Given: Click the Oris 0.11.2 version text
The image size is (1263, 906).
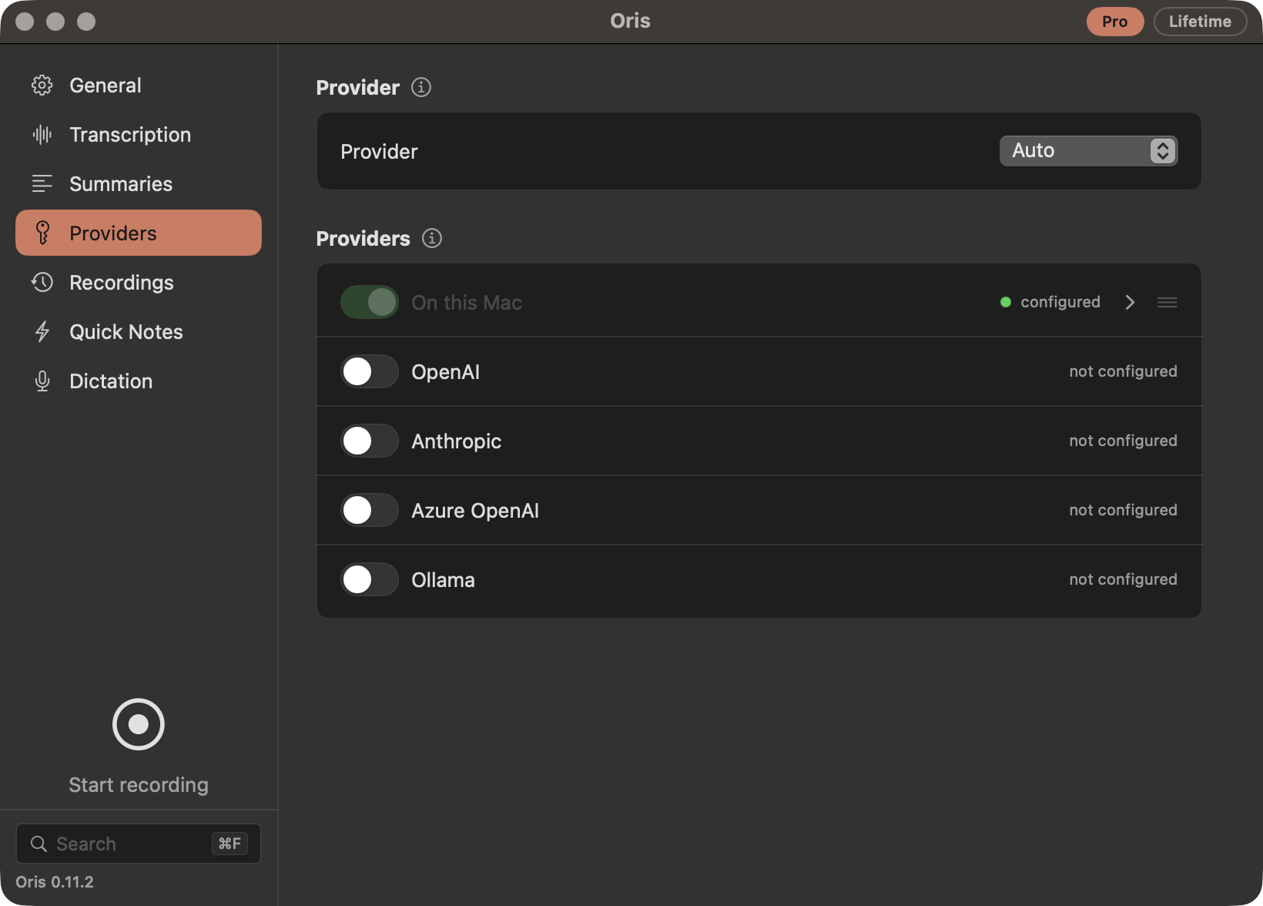Looking at the screenshot, I should pos(55,882).
